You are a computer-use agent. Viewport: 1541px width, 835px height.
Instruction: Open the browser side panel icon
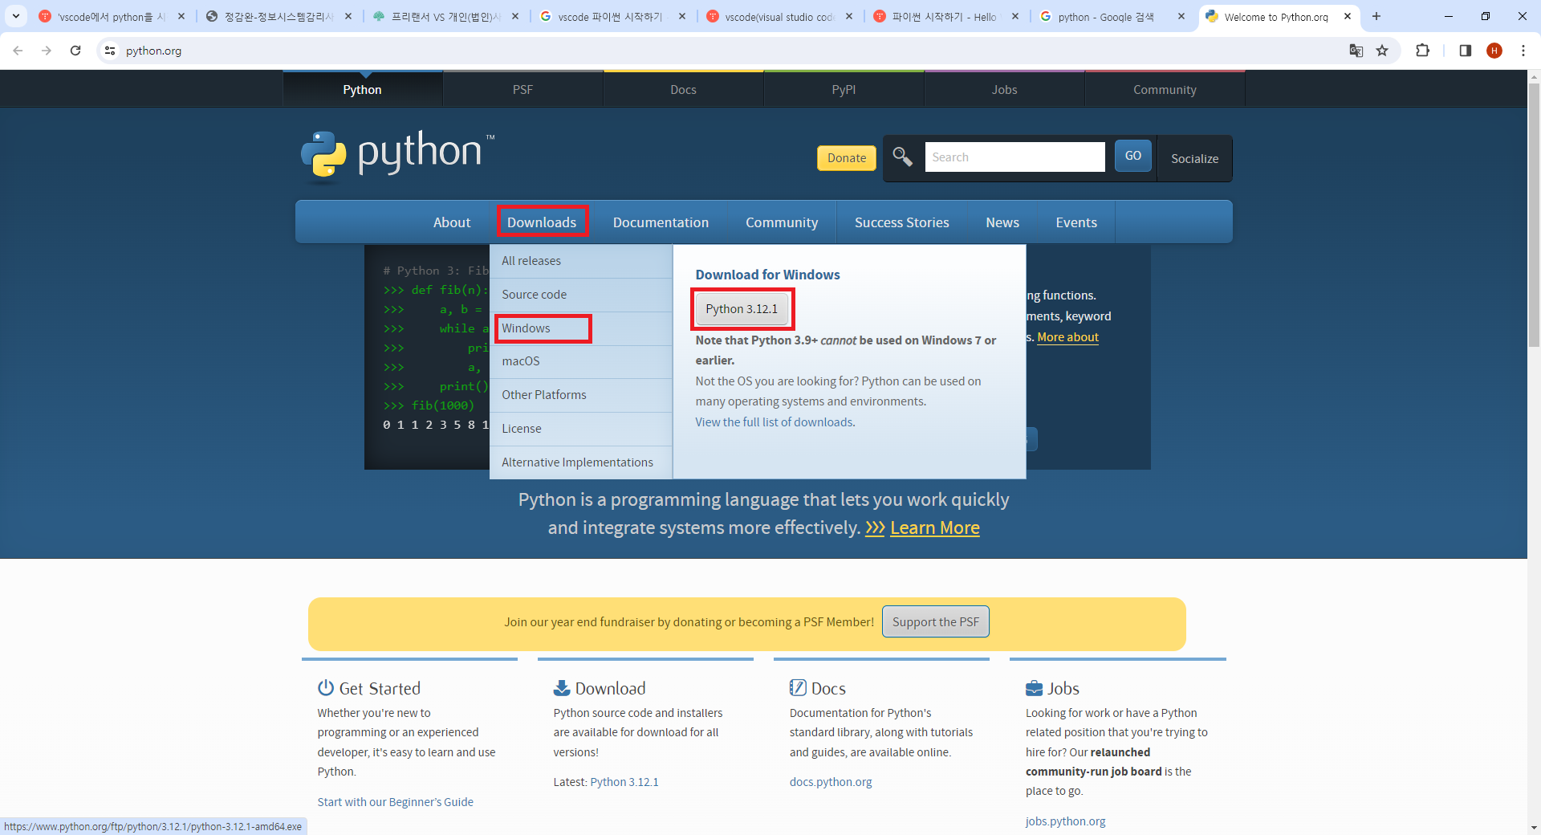[x=1465, y=51]
